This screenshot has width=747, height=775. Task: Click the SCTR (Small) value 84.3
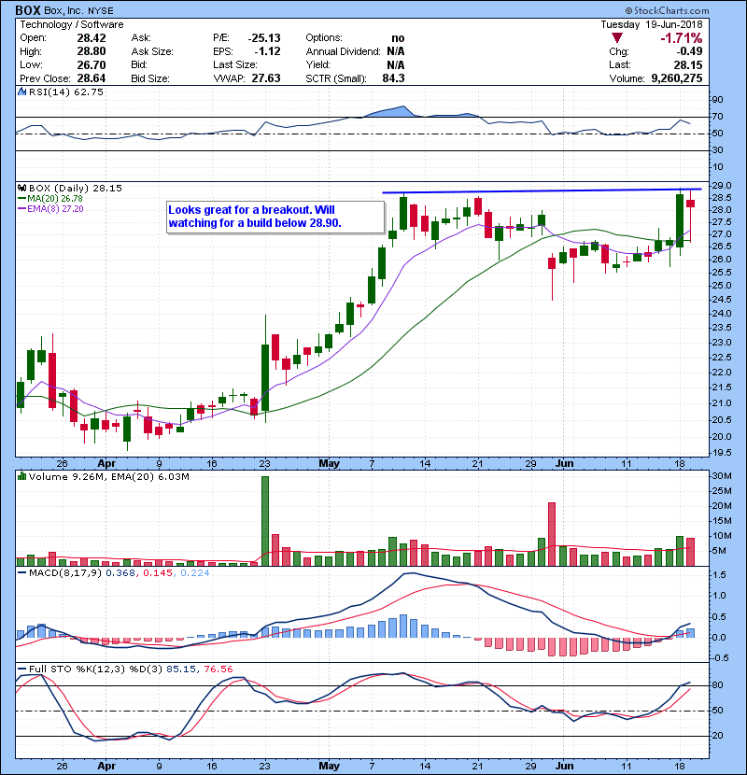point(393,78)
